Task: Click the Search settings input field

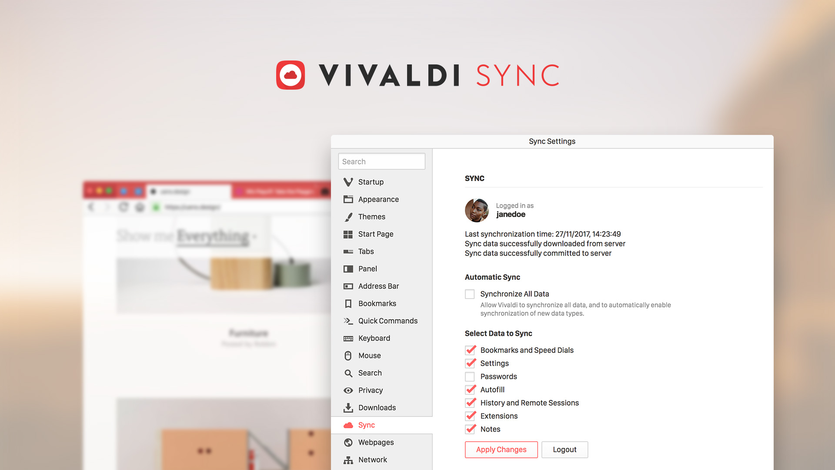Action: [x=381, y=161]
